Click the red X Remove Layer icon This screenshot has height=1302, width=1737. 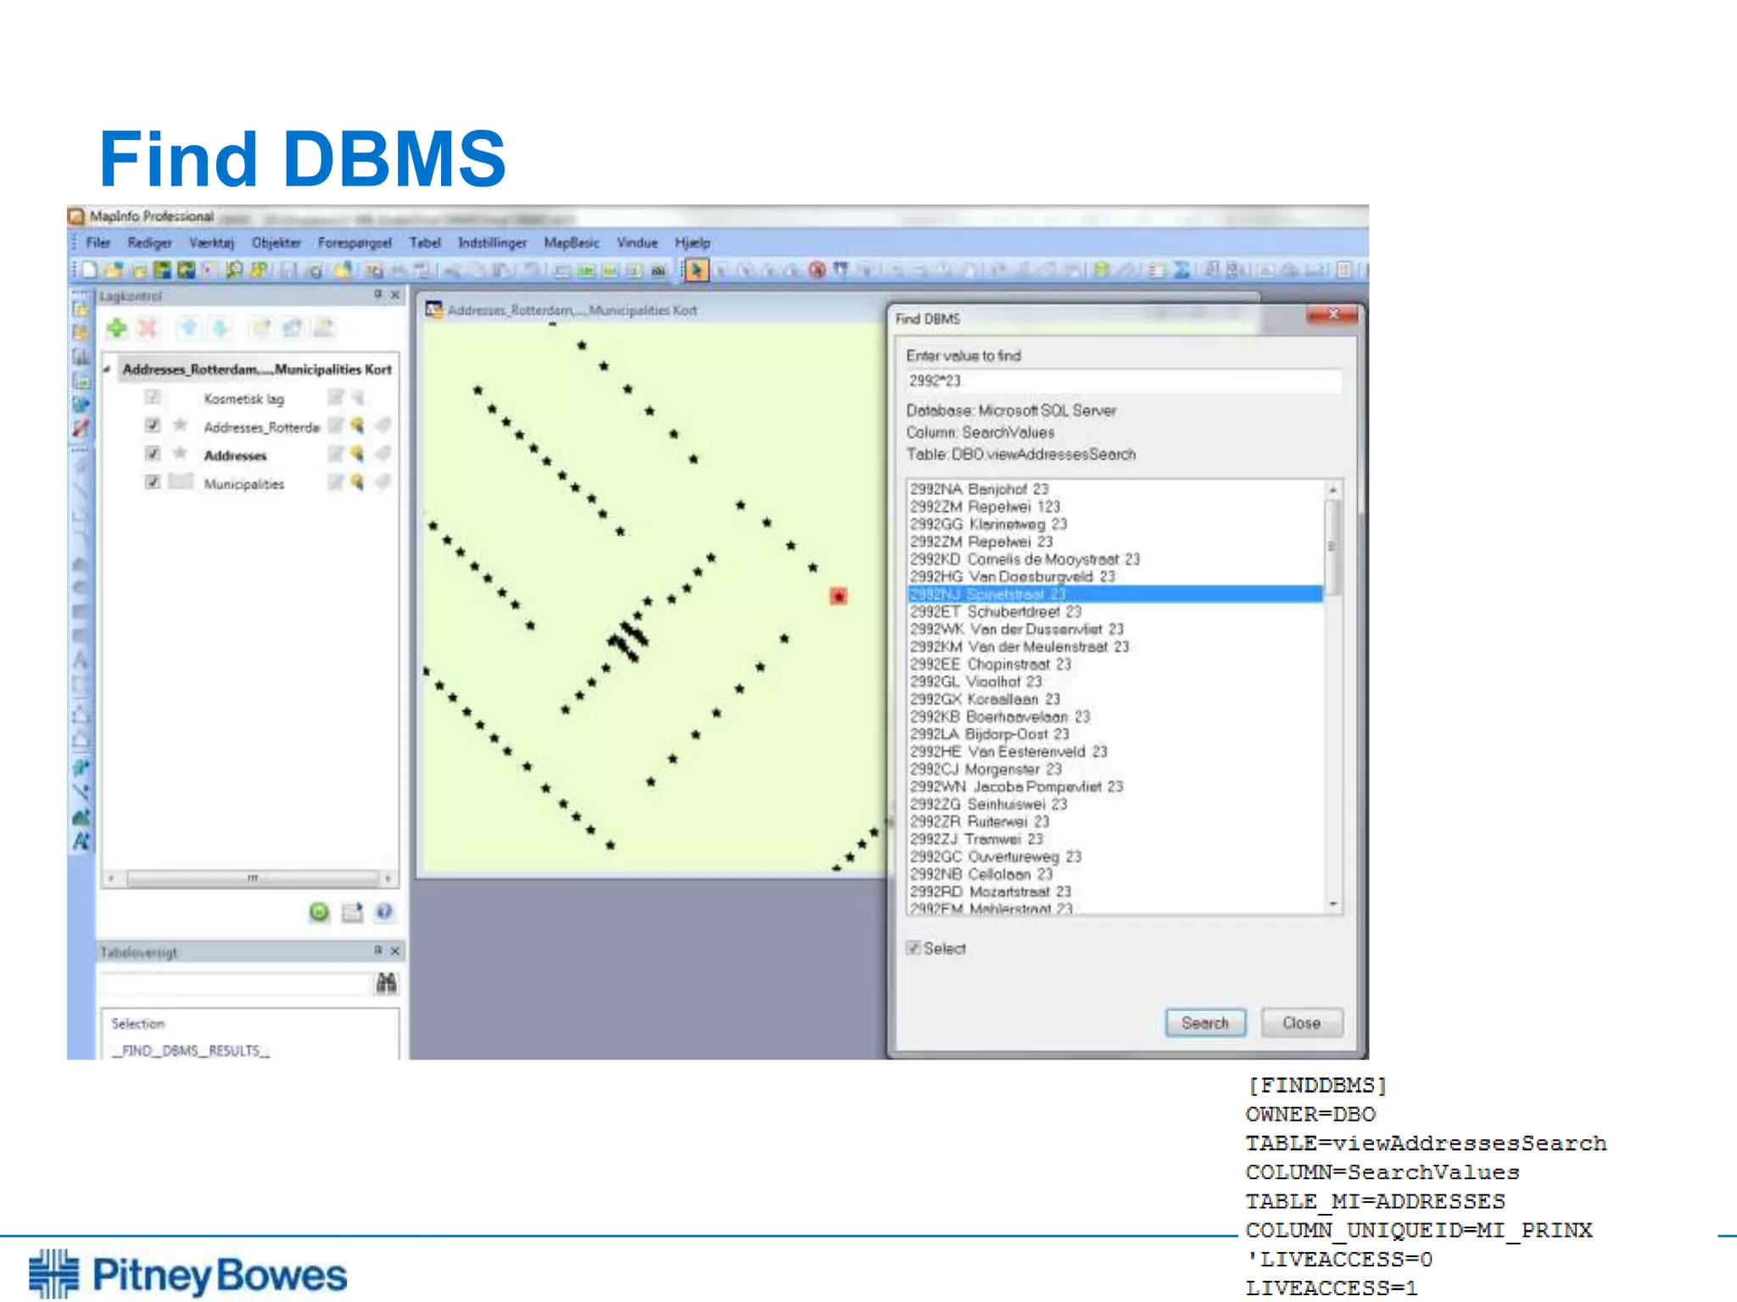(148, 328)
